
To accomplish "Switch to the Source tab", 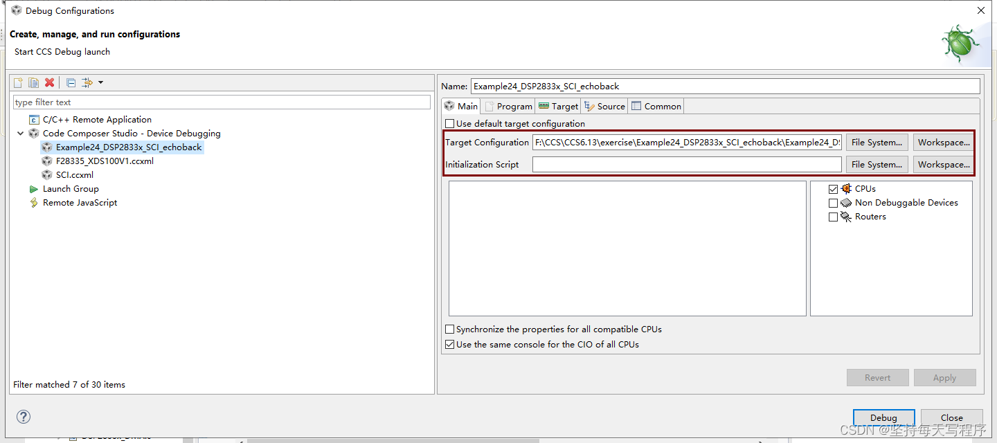I will click(x=604, y=106).
